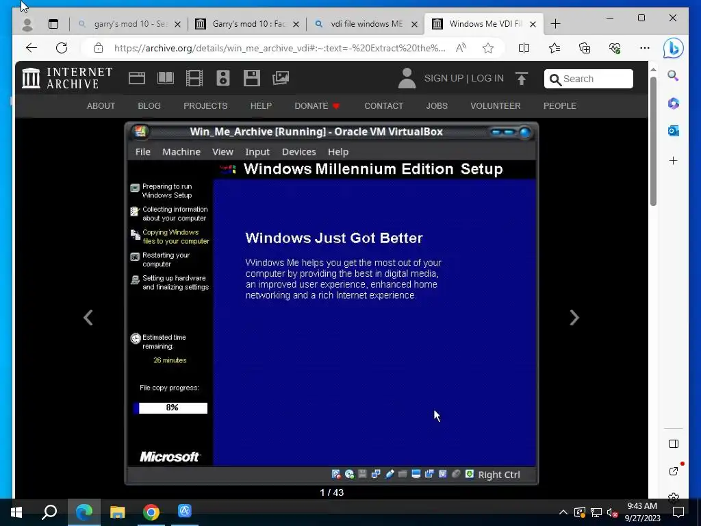The width and height of the screenshot is (701, 526).
Task: Click the LOG IN link
Action: point(487,78)
